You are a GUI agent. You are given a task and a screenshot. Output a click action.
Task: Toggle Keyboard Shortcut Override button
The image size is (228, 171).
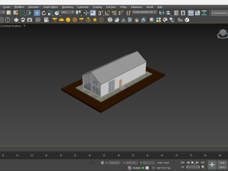pyautogui.click(x=93, y=13)
